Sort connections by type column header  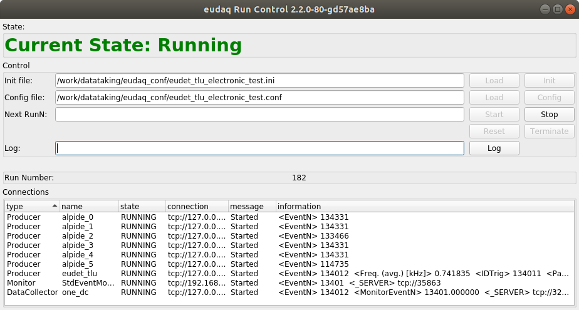[31, 206]
